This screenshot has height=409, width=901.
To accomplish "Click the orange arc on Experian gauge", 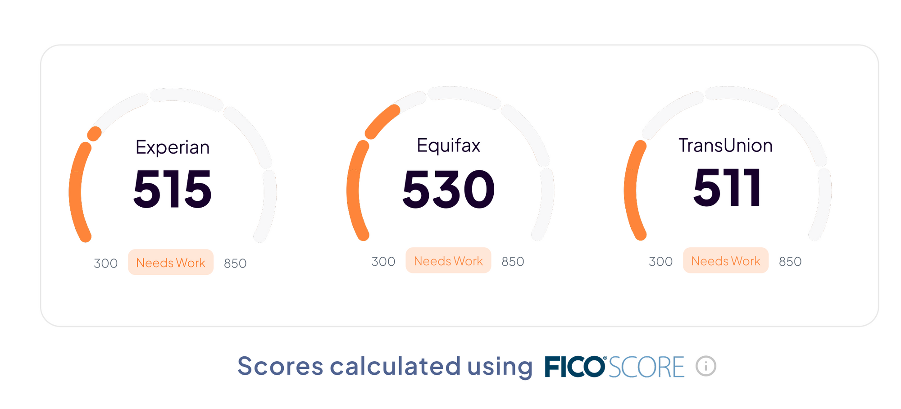I will tap(76, 191).
